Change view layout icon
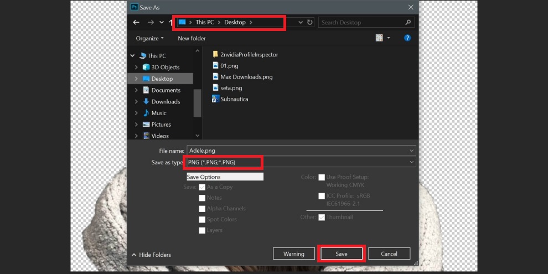The width and height of the screenshot is (548, 274). click(x=379, y=38)
